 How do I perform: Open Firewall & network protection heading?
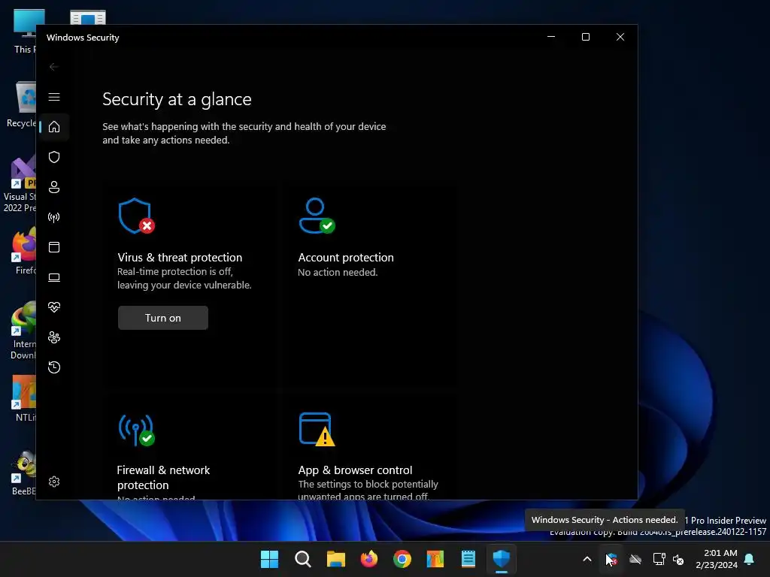(x=163, y=477)
